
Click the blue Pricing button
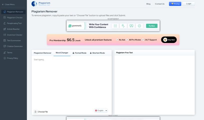coord(175,4)
